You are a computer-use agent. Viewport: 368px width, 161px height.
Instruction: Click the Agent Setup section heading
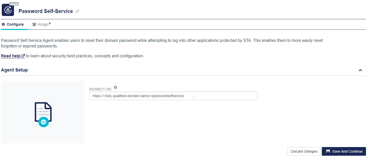(14, 70)
